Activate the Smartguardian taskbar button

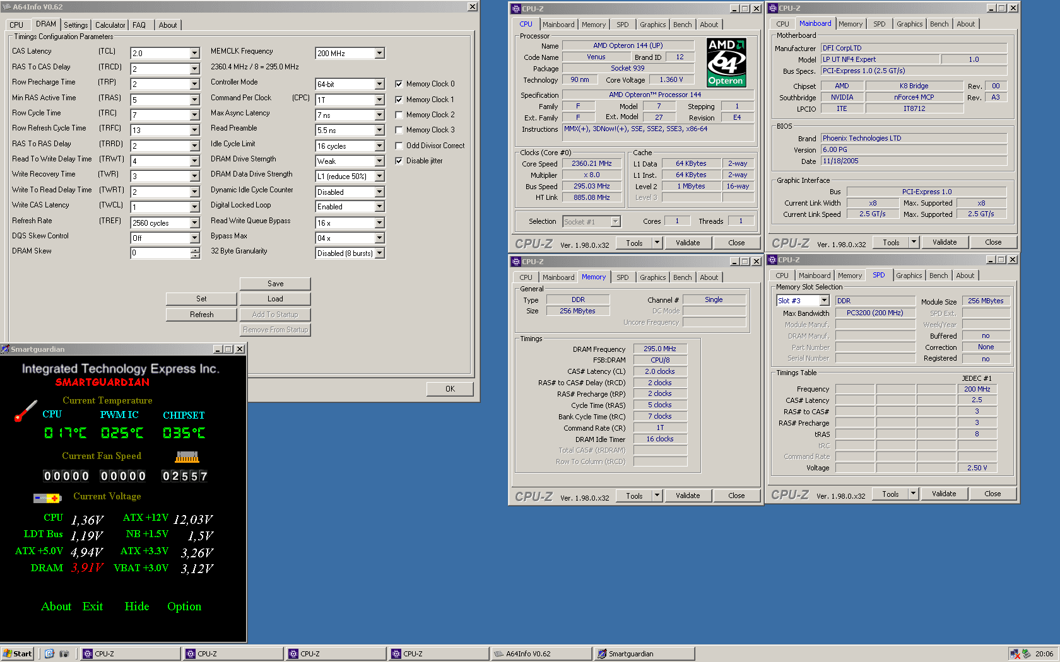click(x=644, y=654)
